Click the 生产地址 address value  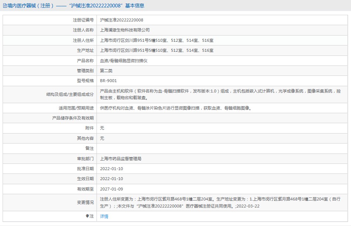[156, 50]
